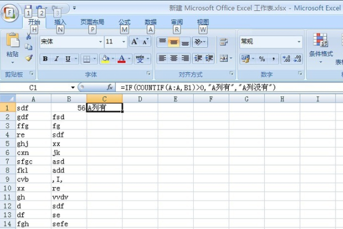
Task: Open 条件格式 conditional formatting
Action: pos(321,48)
